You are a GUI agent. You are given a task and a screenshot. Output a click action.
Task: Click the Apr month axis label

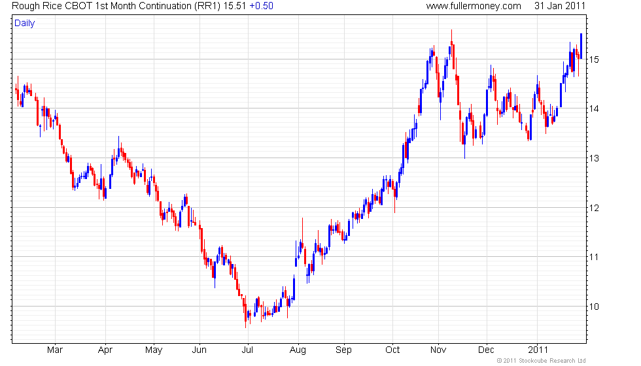point(105,350)
